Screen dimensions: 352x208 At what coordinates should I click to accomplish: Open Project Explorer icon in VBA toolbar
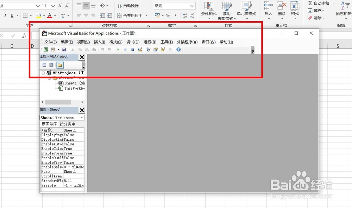(x=148, y=49)
